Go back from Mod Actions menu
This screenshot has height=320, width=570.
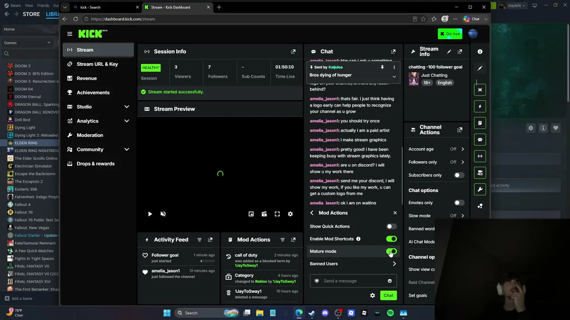[x=312, y=213]
